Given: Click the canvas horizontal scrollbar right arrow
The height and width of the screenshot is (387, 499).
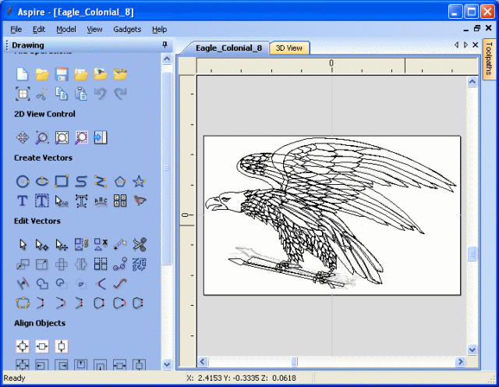Looking at the screenshot, I should pos(460,361).
